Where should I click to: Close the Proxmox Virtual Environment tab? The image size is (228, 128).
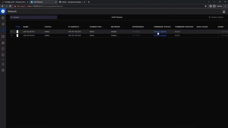click(27, 2)
